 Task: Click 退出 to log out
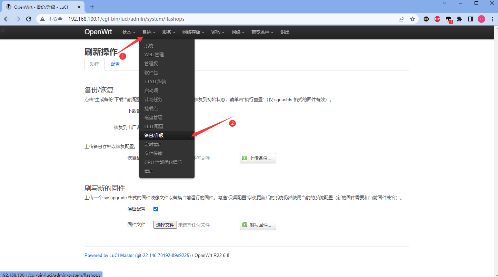285,32
